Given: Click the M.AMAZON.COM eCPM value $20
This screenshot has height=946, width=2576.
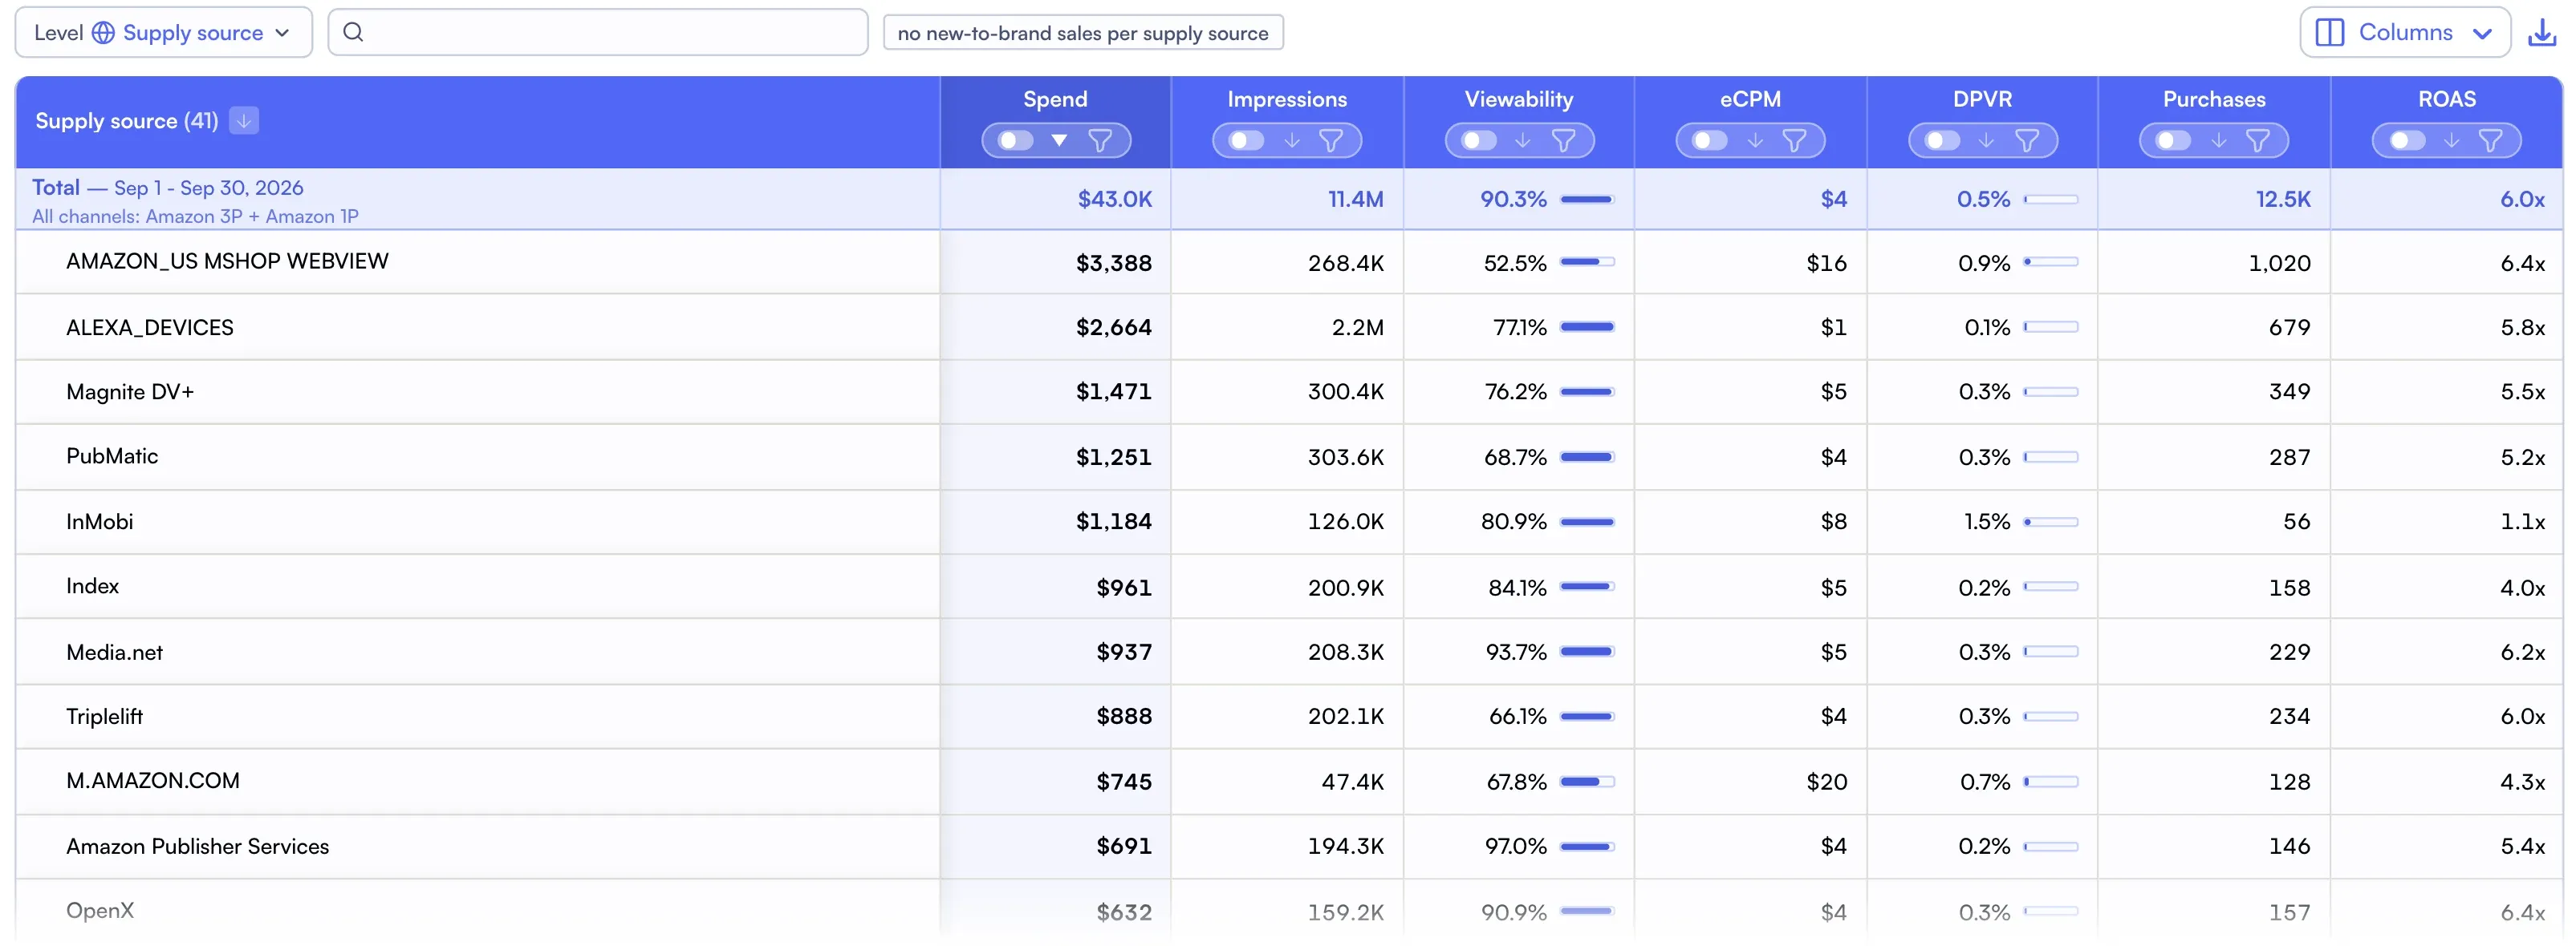Looking at the screenshot, I should [x=1826, y=782].
